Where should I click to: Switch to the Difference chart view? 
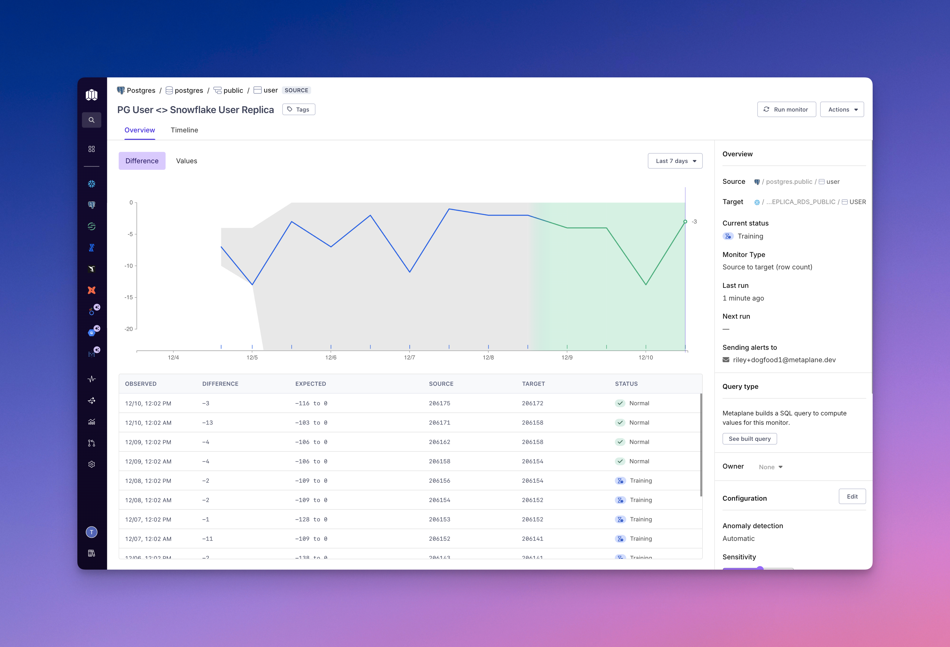[142, 161]
